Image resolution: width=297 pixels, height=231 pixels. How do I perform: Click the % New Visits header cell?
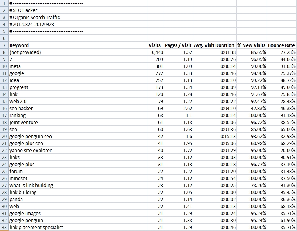(251, 45)
